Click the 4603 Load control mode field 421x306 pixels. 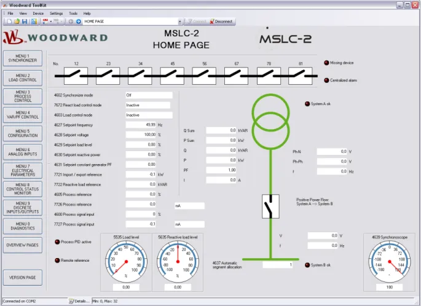pos(149,115)
